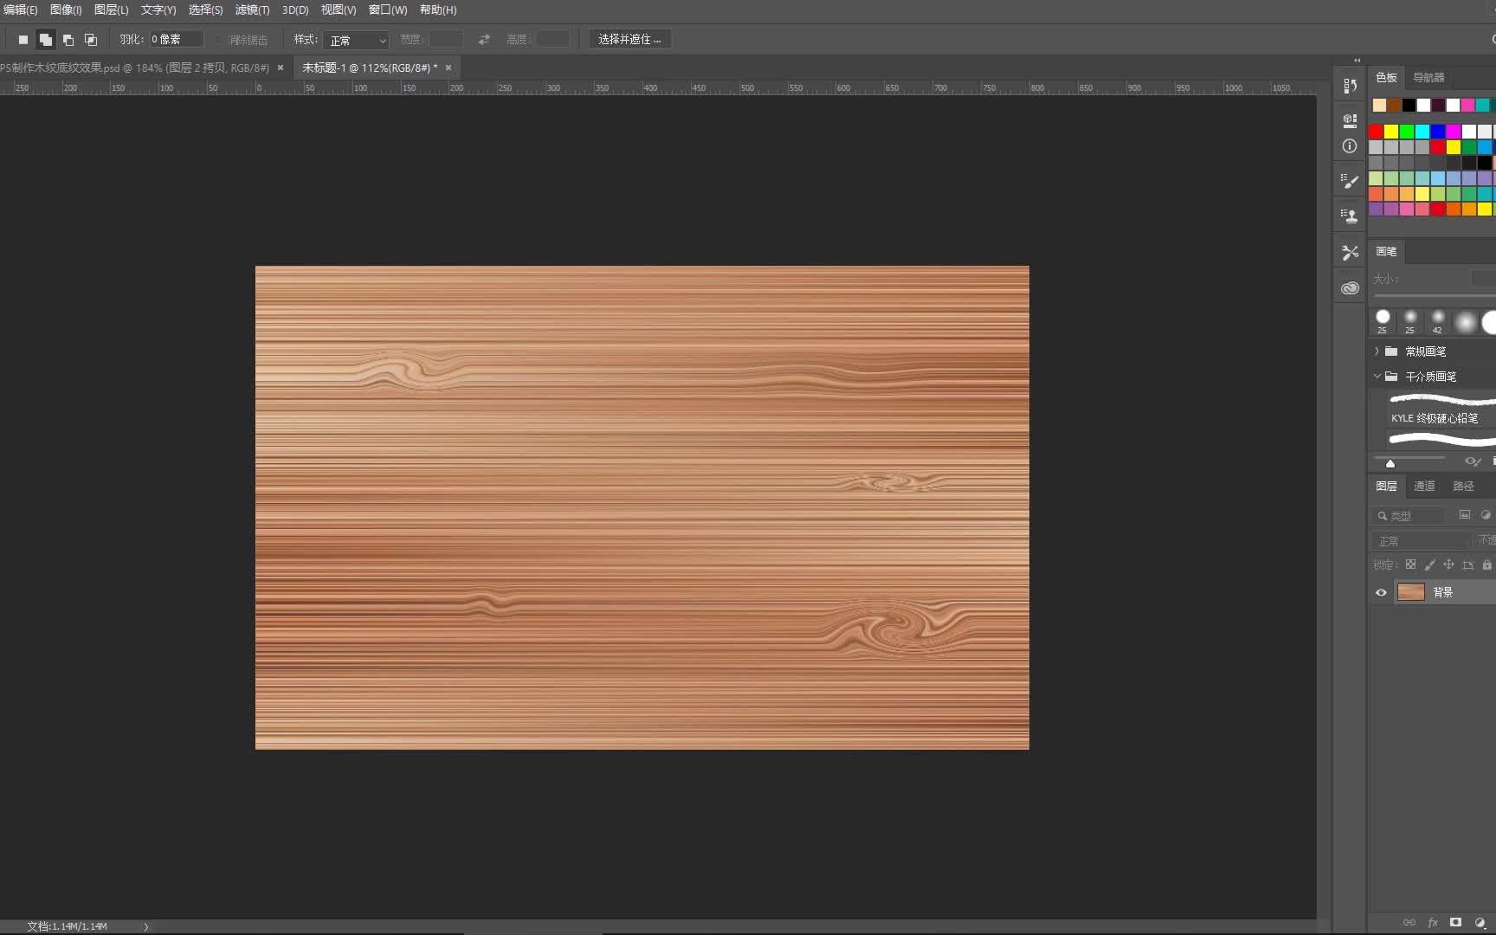Hide the 背景 layer via eye icon
Screen dimensions: 1496x935
(1381, 592)
